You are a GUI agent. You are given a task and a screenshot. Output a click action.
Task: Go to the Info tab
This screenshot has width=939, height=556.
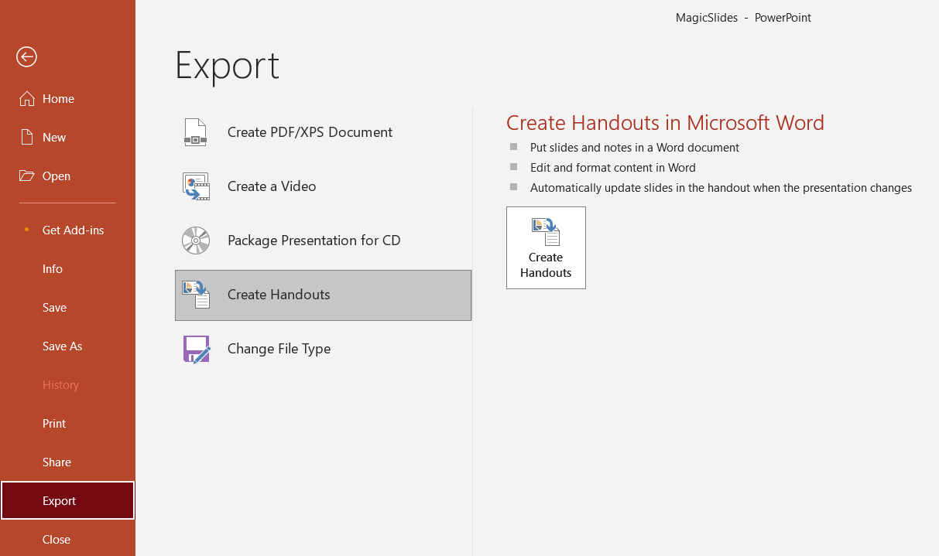[53, 269]
